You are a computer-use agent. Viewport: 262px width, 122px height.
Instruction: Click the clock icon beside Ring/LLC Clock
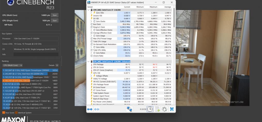click(91, 27)
